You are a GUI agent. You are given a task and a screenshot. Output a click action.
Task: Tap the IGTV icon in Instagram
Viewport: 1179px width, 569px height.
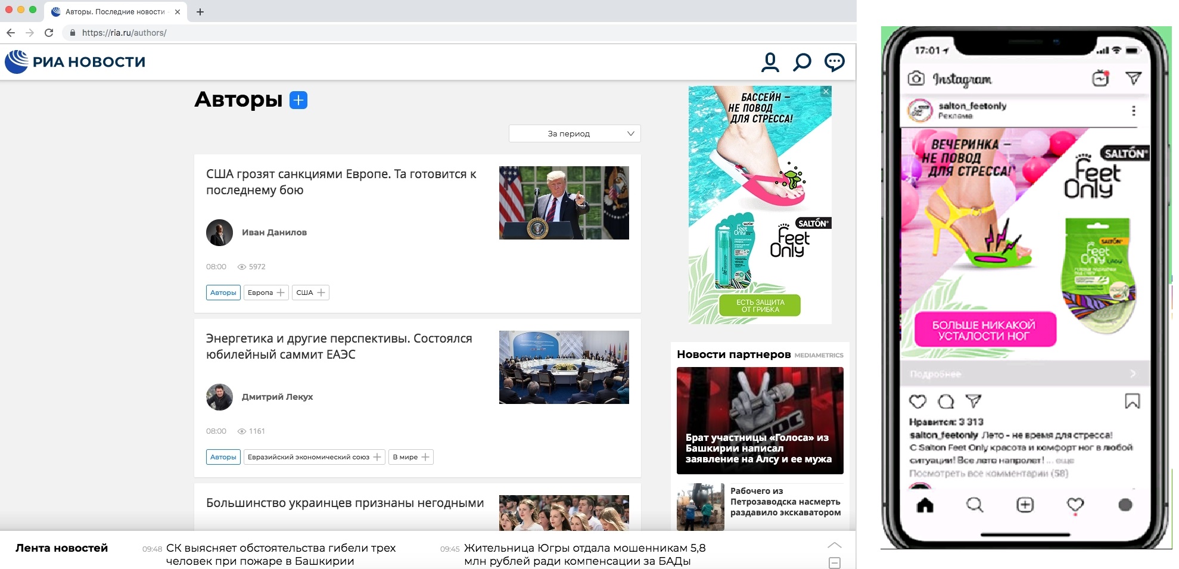pyautogui.click(x=1100, y=78)
